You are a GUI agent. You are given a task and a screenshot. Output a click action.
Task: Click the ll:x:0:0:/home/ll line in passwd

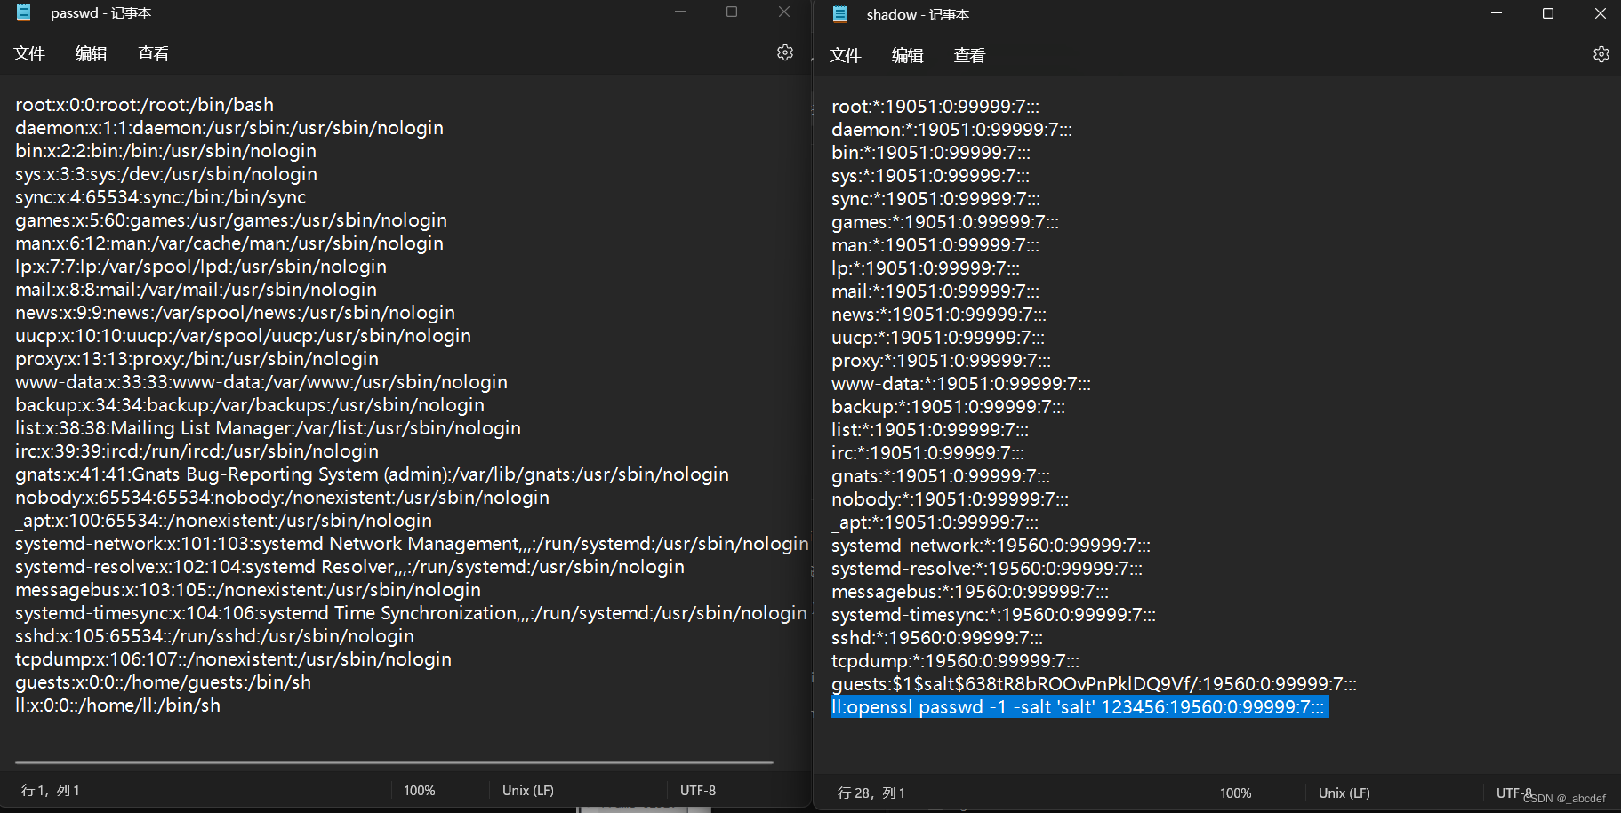click(117, 705)
